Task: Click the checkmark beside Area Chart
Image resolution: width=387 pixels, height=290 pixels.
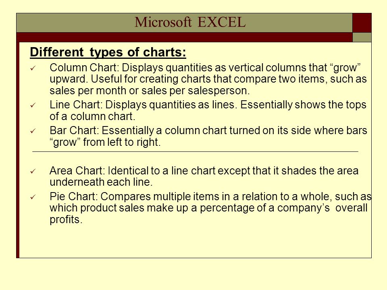Action: (x=33, y=171)
